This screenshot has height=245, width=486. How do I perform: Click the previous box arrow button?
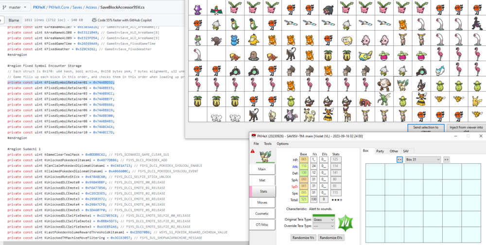pos(399,159)
